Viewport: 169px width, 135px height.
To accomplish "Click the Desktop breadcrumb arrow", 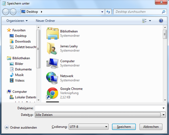I will click(42, 12).
